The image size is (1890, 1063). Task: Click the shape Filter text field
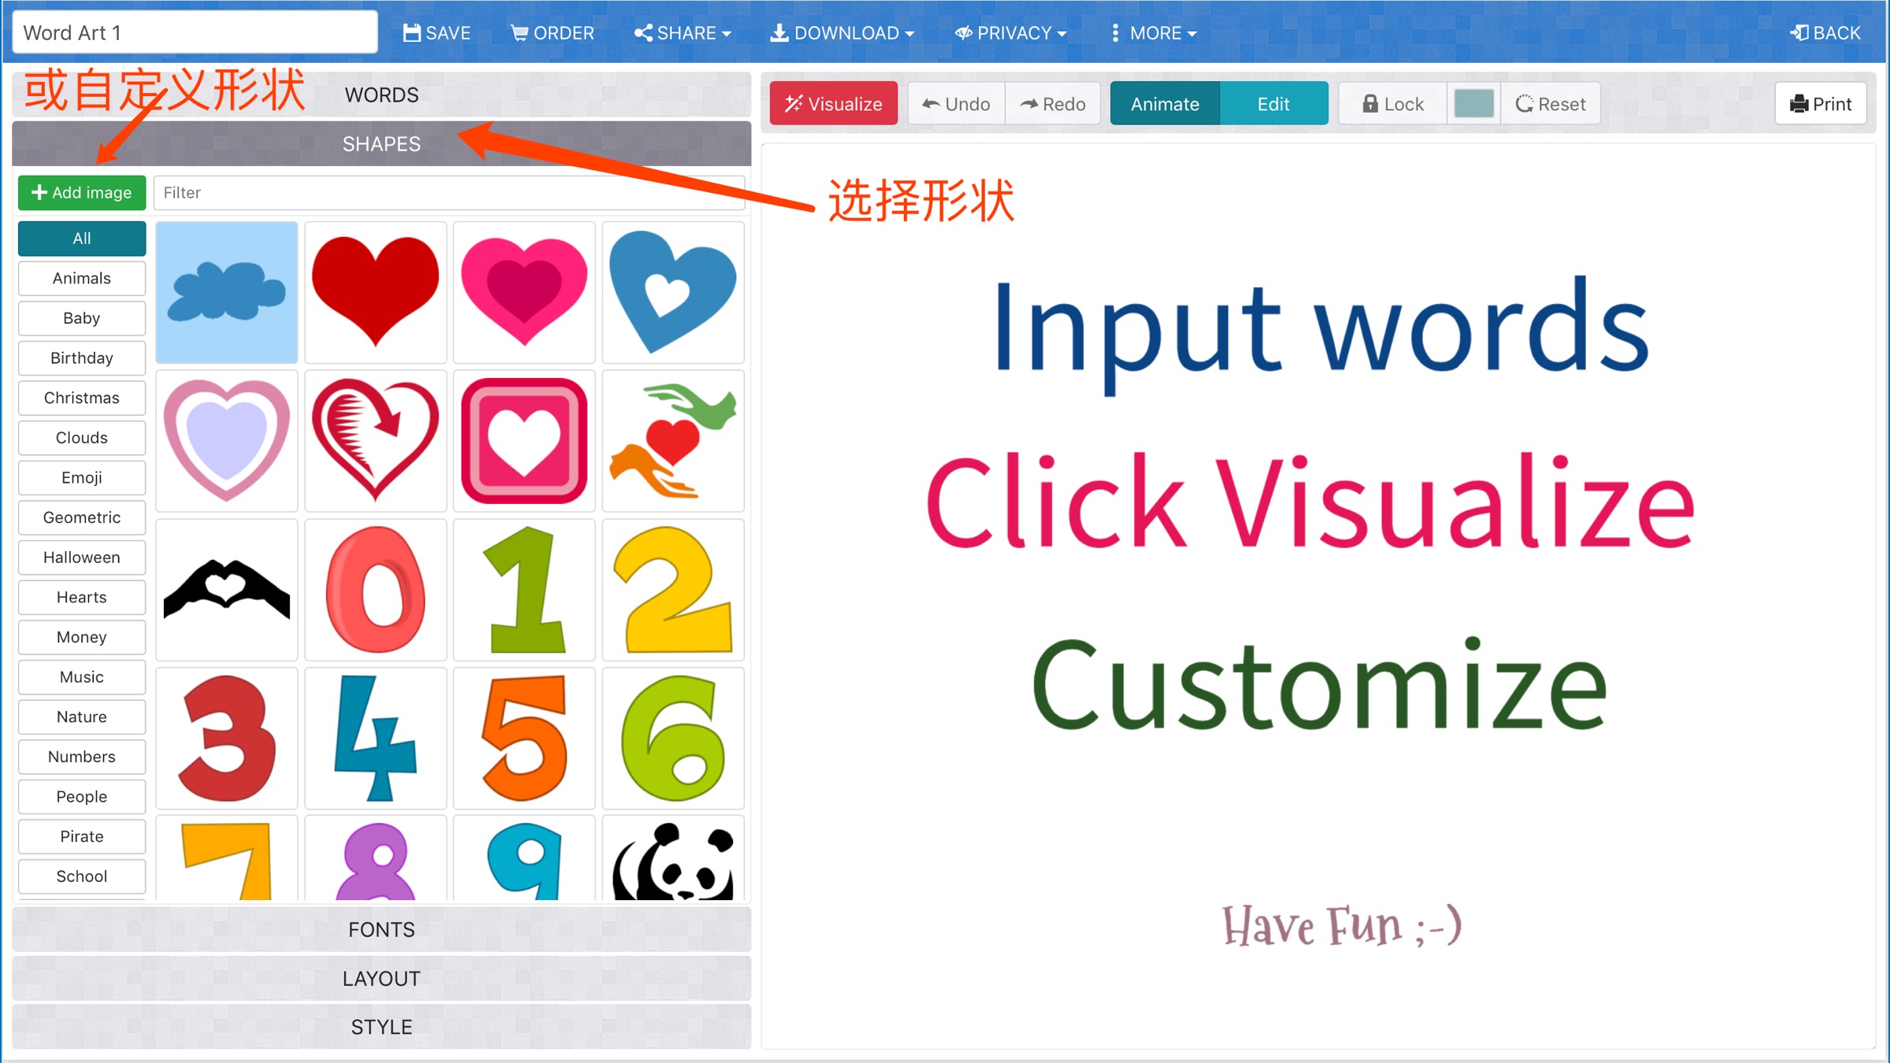(x=449, y=193)
